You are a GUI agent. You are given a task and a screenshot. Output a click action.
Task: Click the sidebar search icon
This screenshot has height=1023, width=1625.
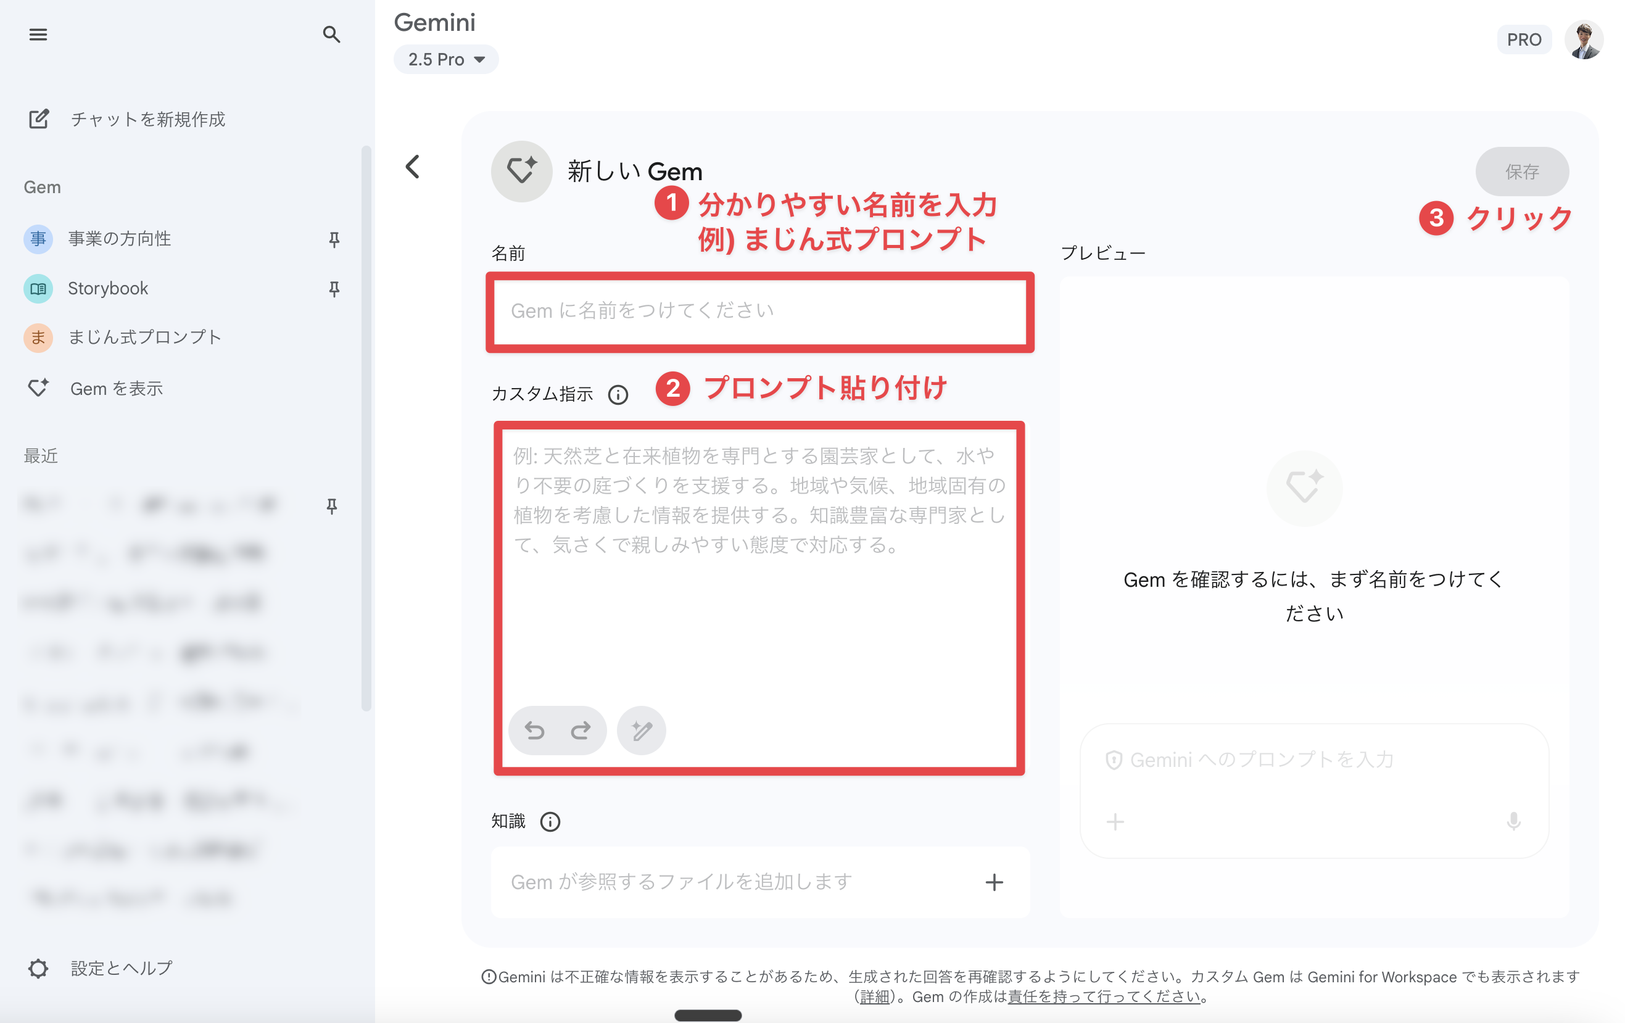[x=331, y=35]
